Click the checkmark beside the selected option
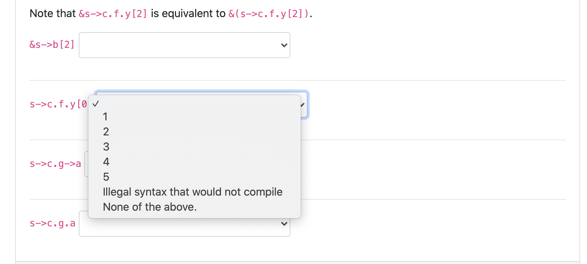The width and height of the screenshot is (587, 264). pyautogui.click(x=96, y=104)
